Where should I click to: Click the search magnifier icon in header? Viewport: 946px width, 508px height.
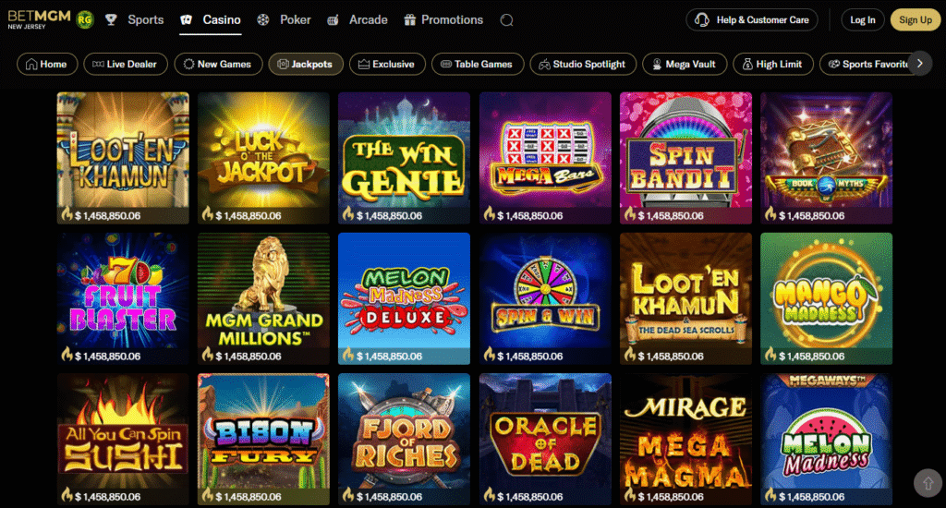coord(506,20)
